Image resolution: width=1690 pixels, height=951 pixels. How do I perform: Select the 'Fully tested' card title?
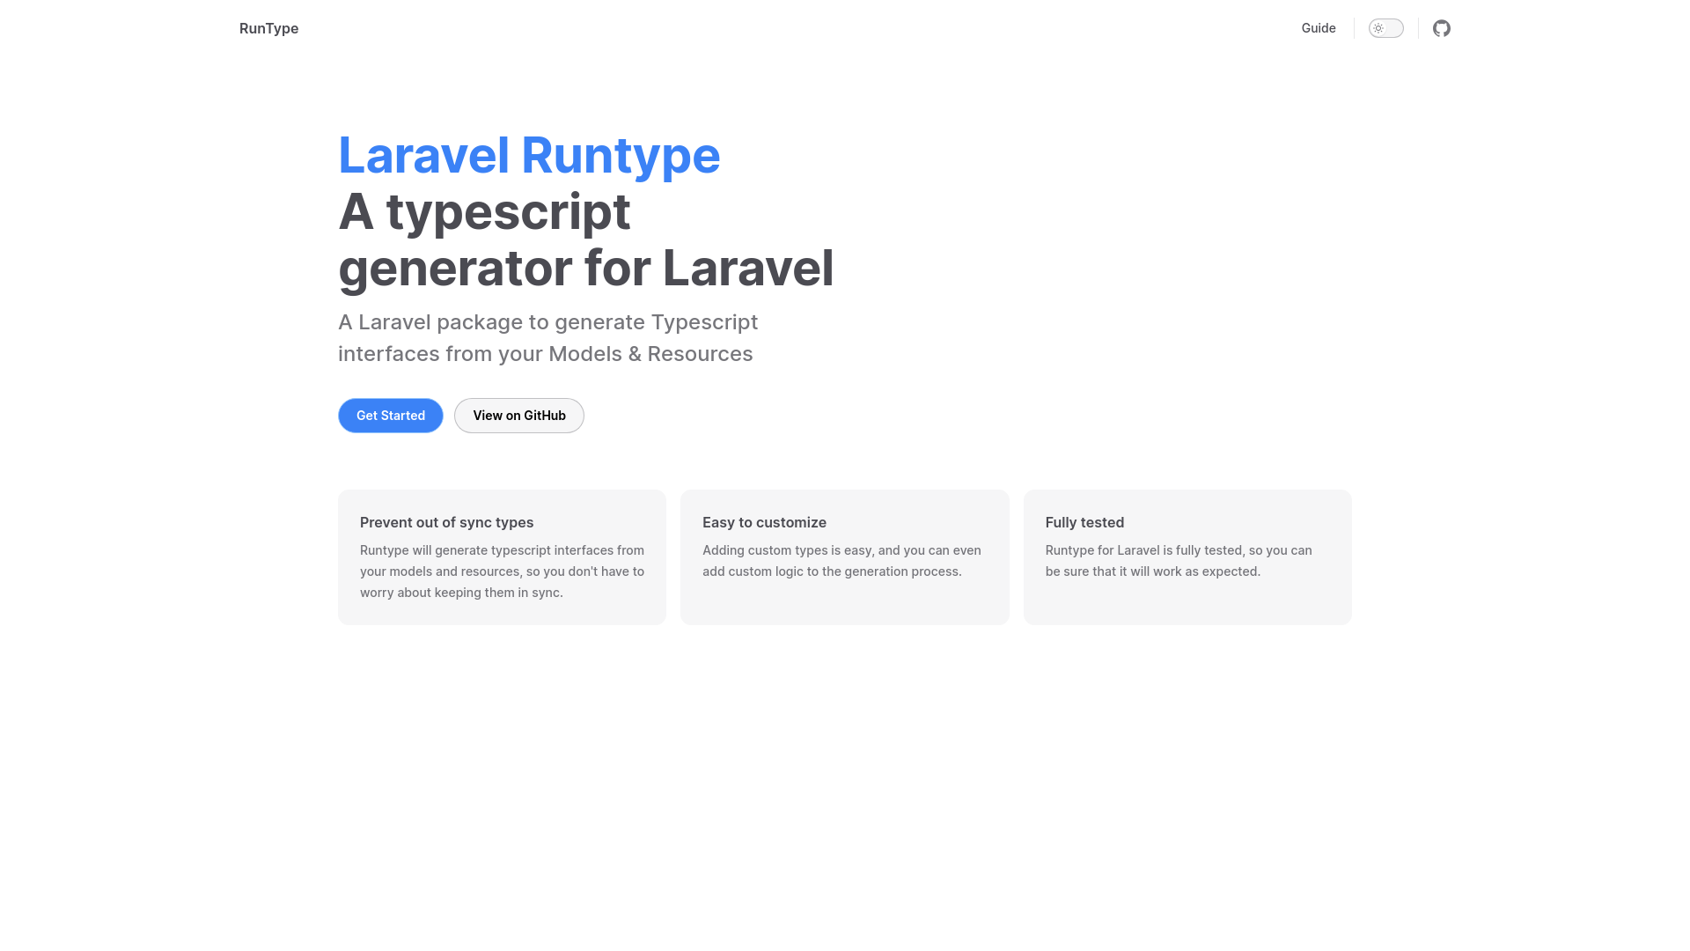[x=1084, y=522]
